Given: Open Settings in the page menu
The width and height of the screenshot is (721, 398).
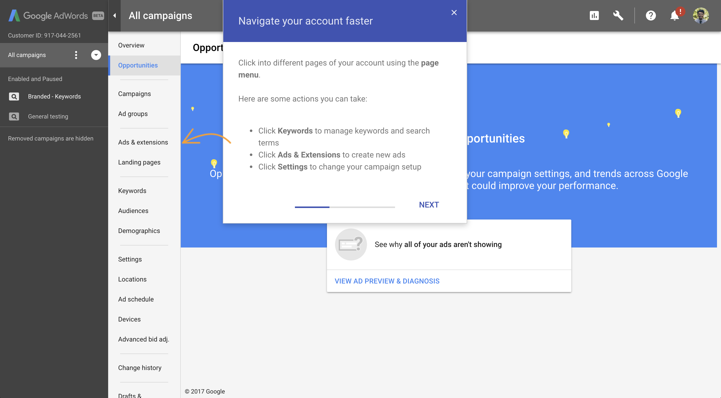Looking at the screenshot, I should (130, 259).
